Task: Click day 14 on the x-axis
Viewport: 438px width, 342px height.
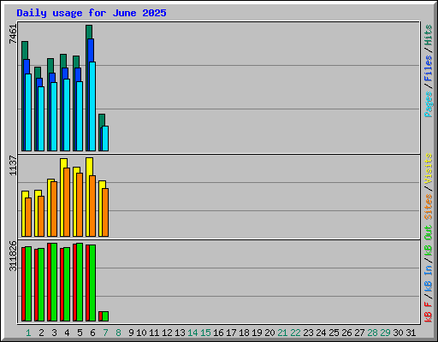Action: click(192, 333)
